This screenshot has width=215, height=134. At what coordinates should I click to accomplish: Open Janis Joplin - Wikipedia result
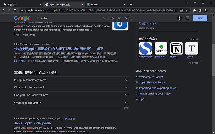(33, 123)
